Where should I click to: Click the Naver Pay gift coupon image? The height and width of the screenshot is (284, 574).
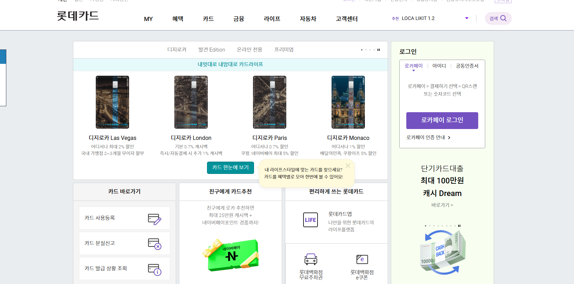231,255
